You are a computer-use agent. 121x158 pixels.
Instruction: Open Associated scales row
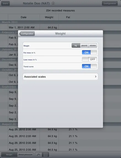tap(61, 77)
